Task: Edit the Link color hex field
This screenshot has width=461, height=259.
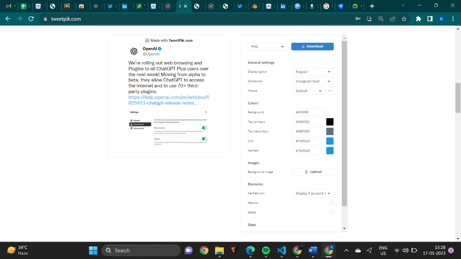Action: click(308, 141)
